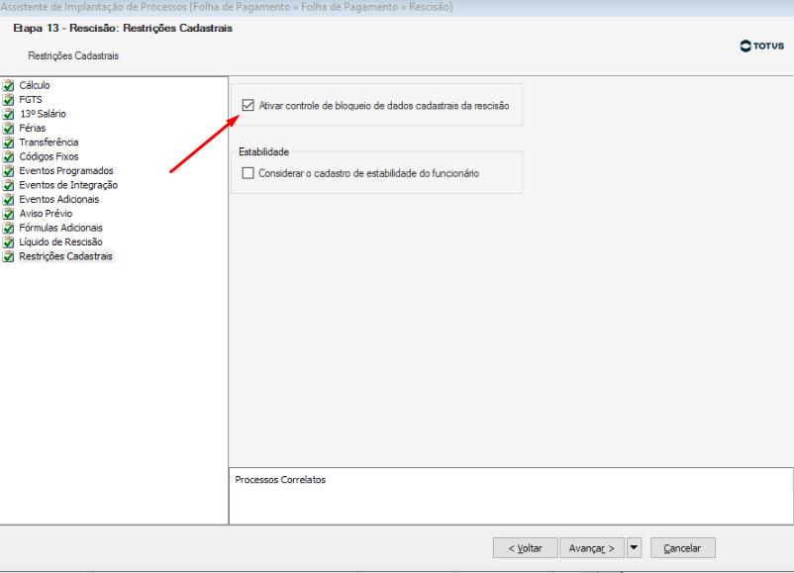This screenshot has height=573, width=794.
Task: Select the Transferência step
Action: pos(49,143)
